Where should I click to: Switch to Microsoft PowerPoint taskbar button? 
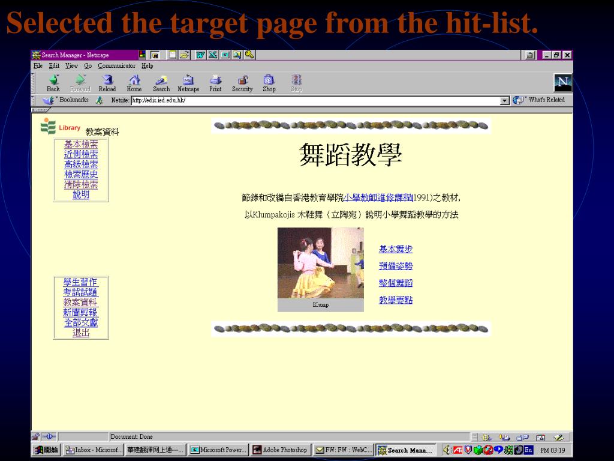[x=218, y=450]
